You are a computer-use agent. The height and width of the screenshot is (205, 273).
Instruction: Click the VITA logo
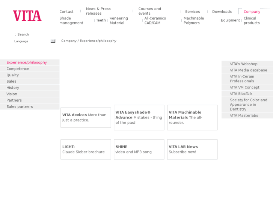tap(27, 16)
